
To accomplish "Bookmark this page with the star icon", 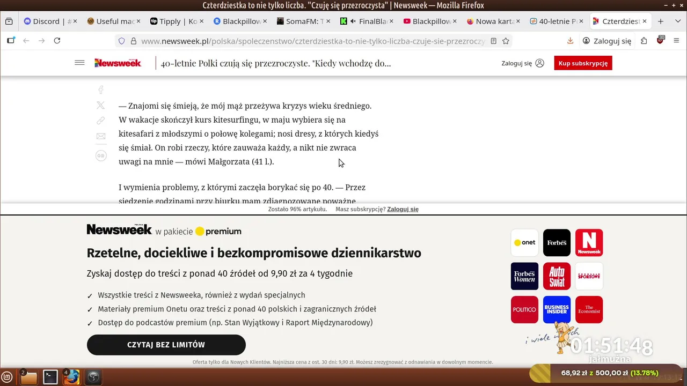I will point(506,41).
